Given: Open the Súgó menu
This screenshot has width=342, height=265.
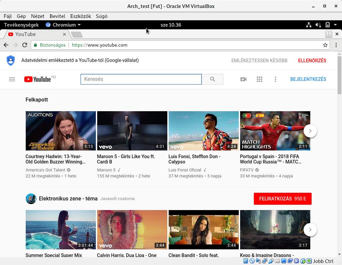Looking at the screenshot, I should [x=102, y=16].
